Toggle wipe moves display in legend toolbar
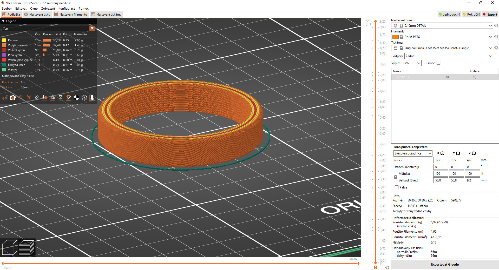This screenshot has width=499, height=270. coord(12,98)
